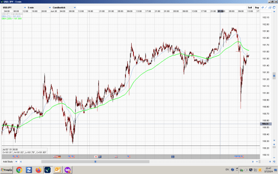
Task: Click the highlighted 01:30 time marker
Action: [x=221, y=11]
